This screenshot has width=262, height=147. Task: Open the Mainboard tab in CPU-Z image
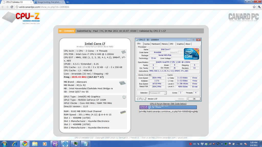pyautogui.click(x=156, y=44)
